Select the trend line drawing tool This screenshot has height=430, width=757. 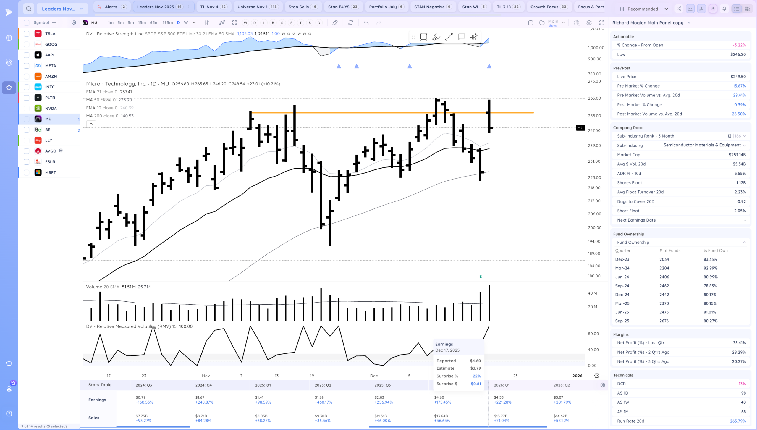449,37
